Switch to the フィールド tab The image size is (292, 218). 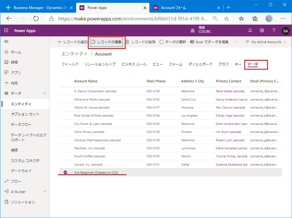(x=70, y=64)
